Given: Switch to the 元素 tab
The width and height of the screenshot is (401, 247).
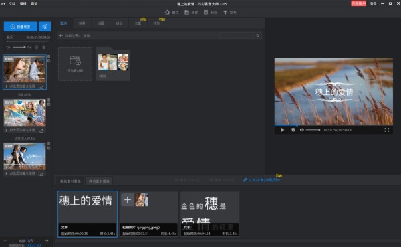Looking at the screenshot, I should click(138, 23).
